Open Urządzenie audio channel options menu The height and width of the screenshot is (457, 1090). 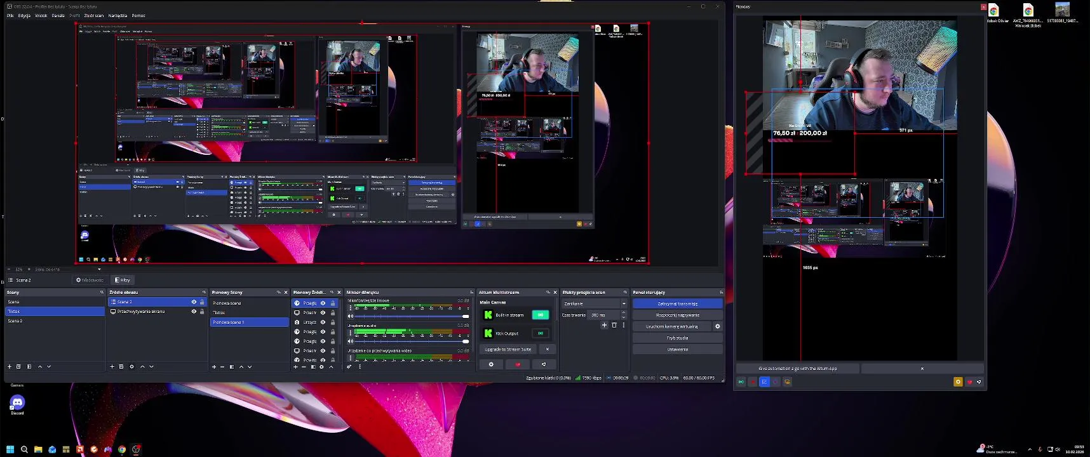[x=350, y=333]
